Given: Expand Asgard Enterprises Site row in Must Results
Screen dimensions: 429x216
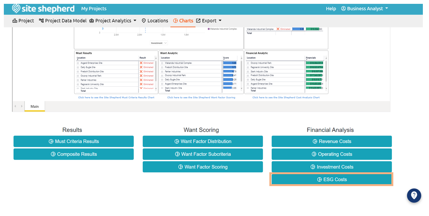Looking at the screenshot, I should 78,63.
